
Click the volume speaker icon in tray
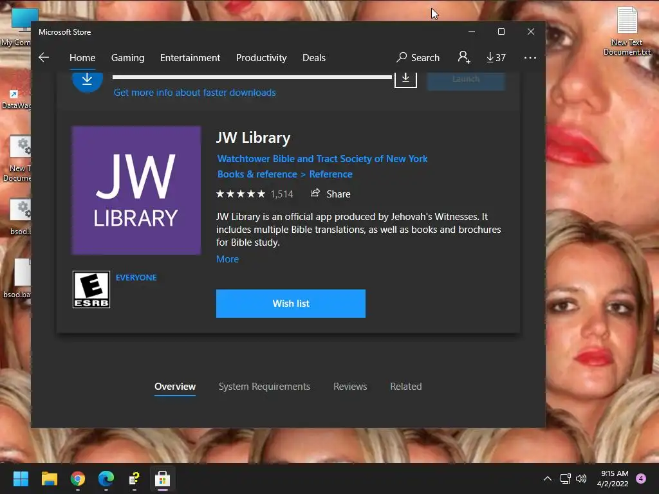pos(581,479)
